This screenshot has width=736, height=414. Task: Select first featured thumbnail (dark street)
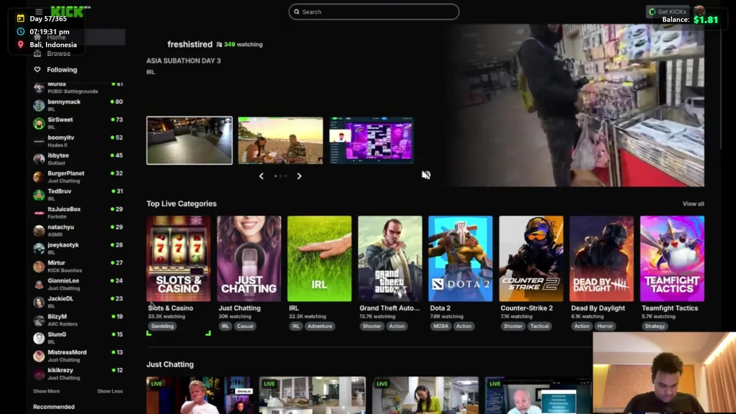pyautogui.click(x=189, y=140)
